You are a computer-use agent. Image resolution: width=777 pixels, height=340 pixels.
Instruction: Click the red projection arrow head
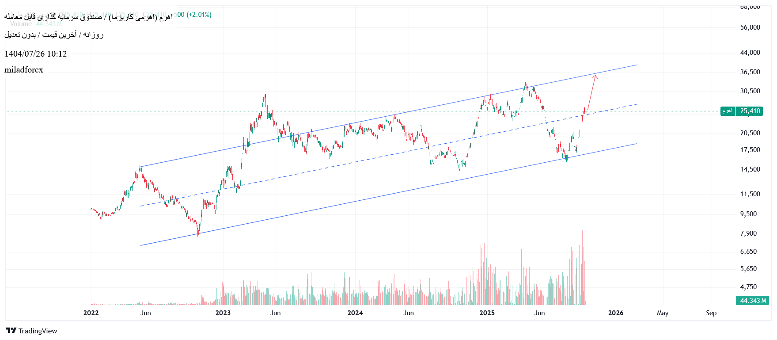[595, 77]
